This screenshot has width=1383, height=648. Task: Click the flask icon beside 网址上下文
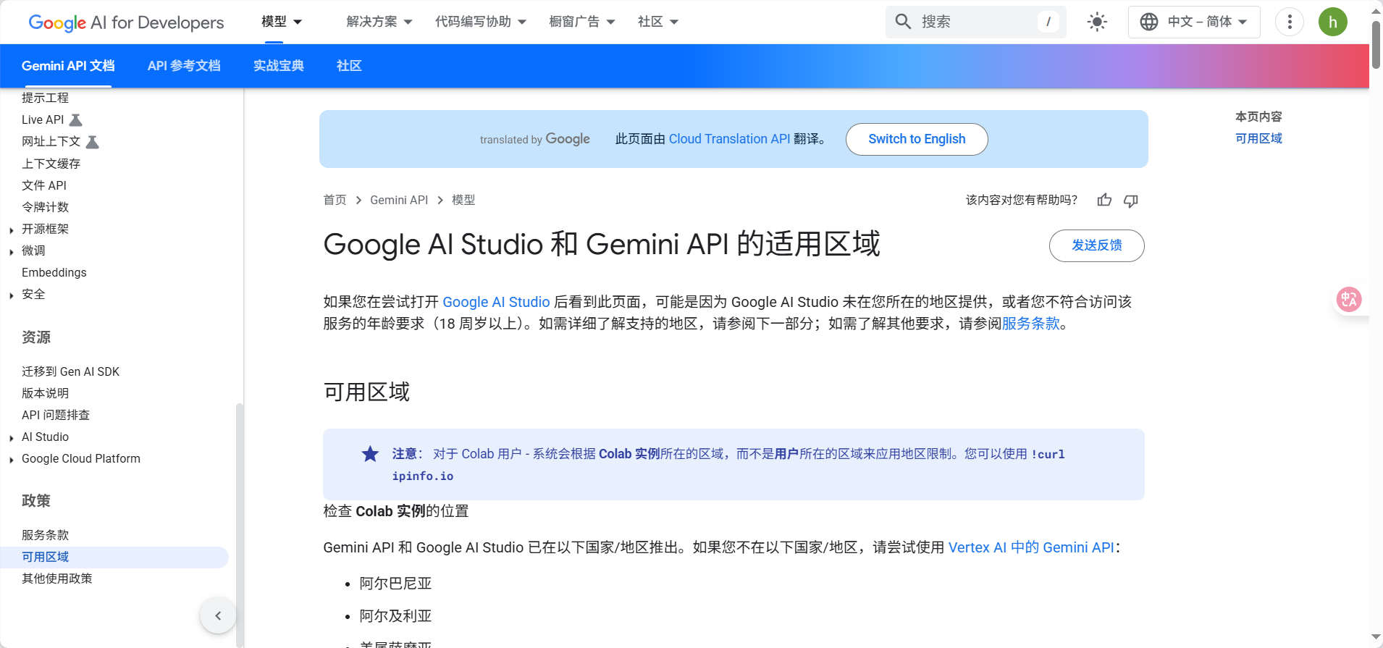[x=93, y=142]
